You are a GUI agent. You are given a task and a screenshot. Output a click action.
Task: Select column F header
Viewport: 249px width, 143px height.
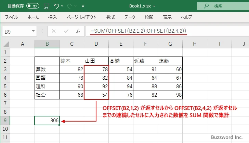pos(145,44)
